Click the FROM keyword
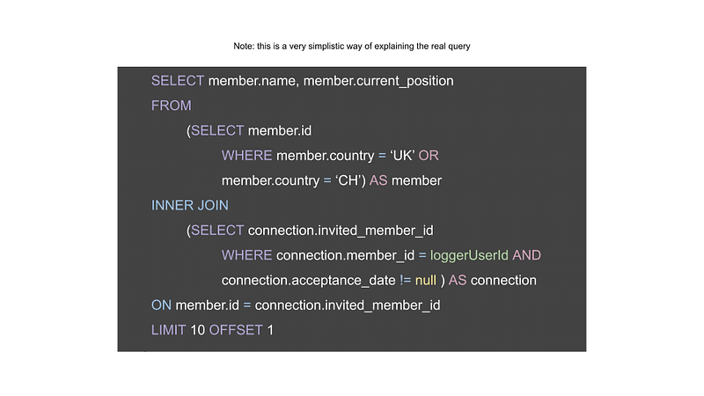The height and width of the screenshot is (396, 704). (x=171, y=106)
